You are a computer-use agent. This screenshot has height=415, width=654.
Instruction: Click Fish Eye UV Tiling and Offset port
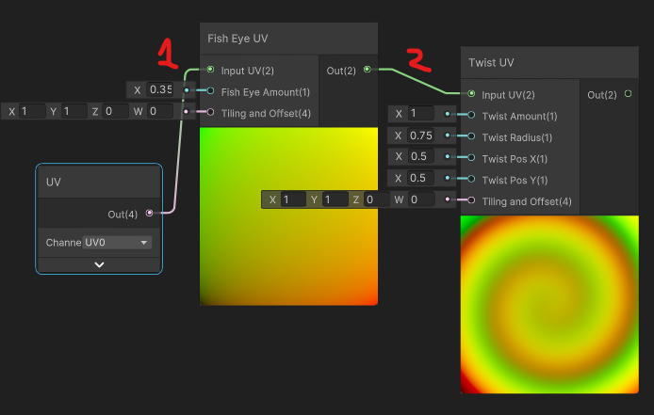(210, 113)
